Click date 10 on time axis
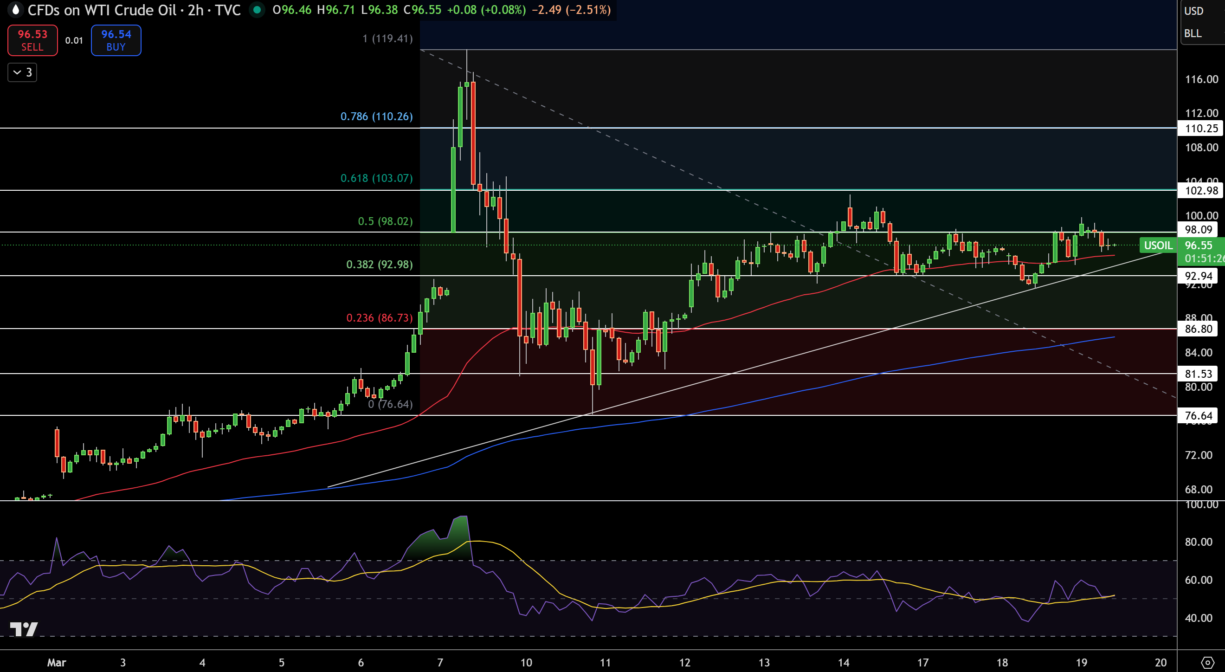The height and width of the screenshot is (672, 1225). [526, 662]
